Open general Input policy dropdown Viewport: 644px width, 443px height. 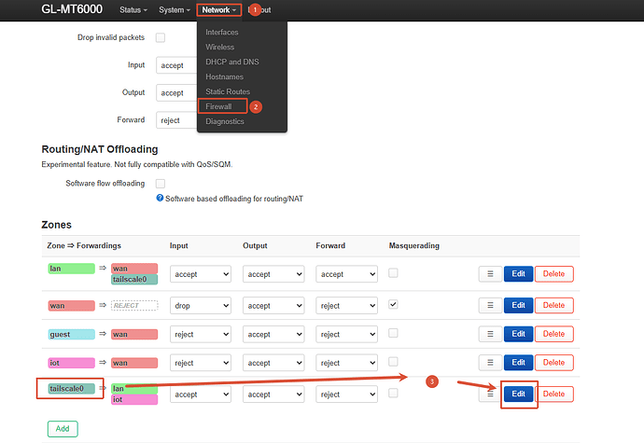(x=176, y=65)
